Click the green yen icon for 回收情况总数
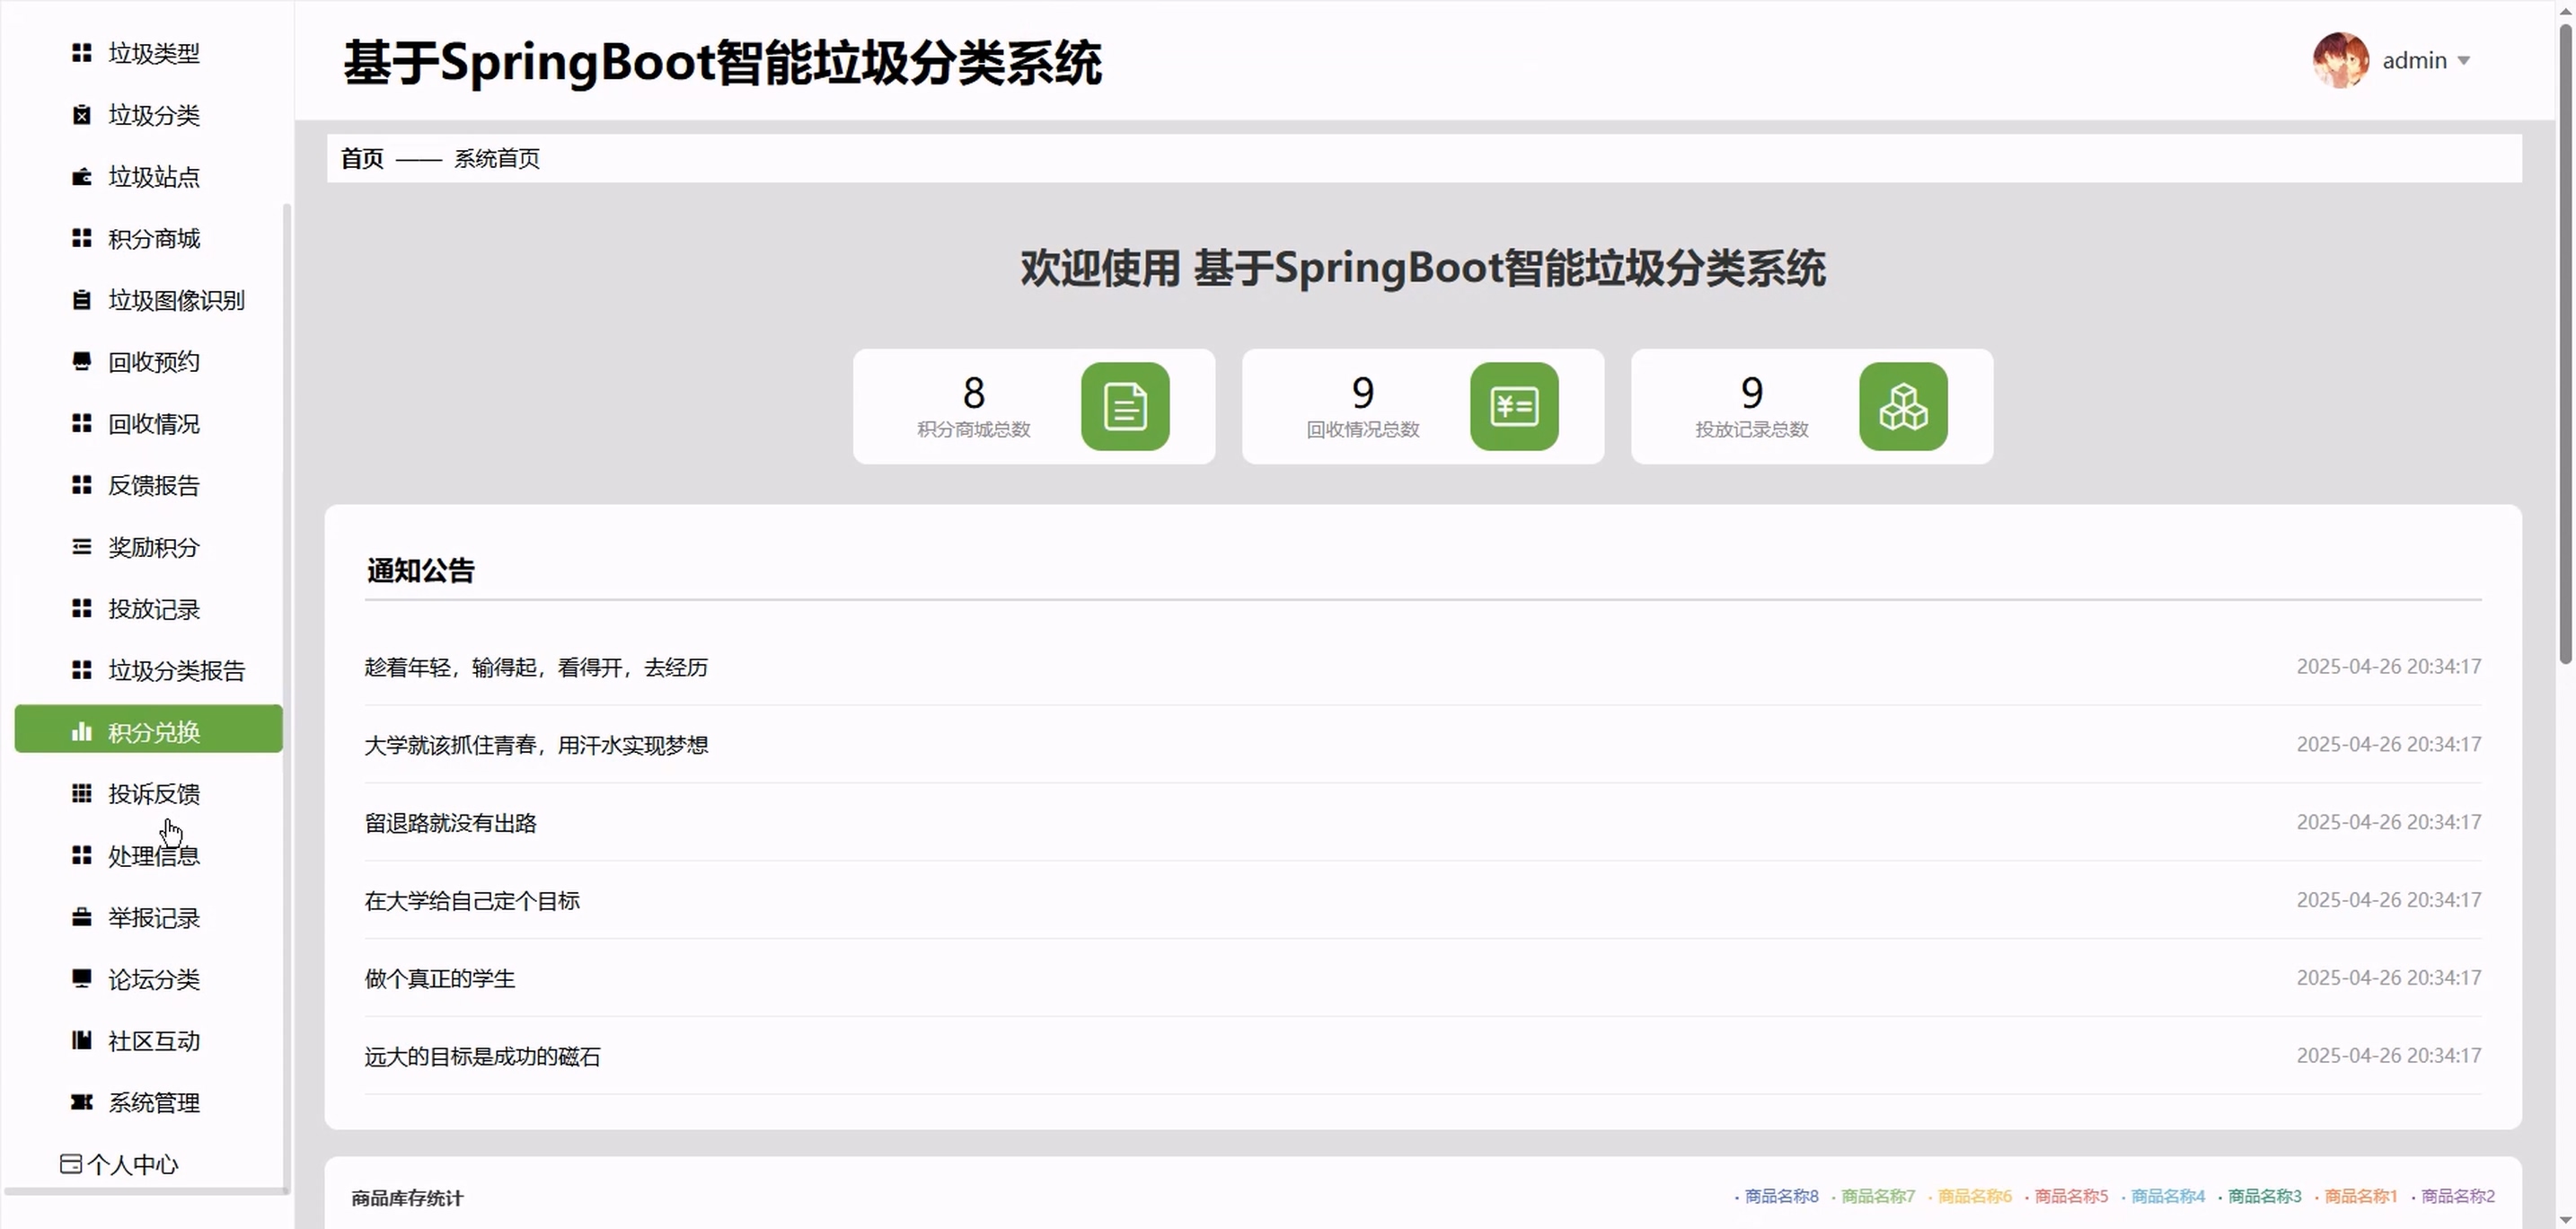 coord(1513,406)
